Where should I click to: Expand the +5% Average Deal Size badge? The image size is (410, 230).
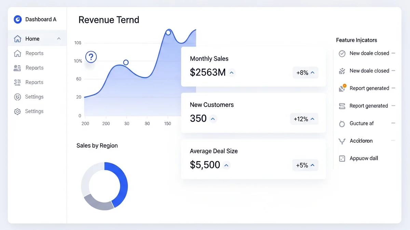(x=305, y=165)
